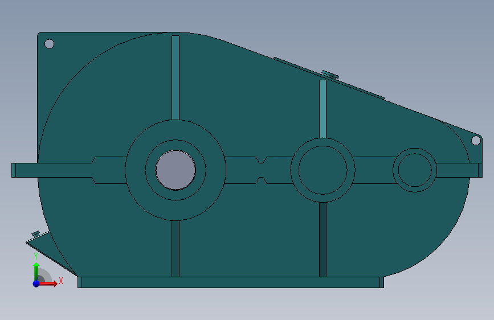
Task: Click the green Y axis arrow of triad
Action: [x=36, y=271]
